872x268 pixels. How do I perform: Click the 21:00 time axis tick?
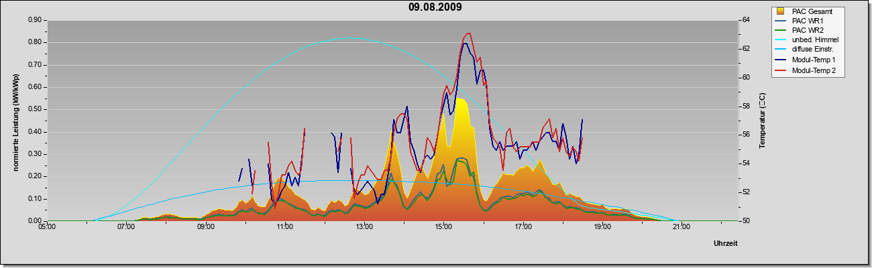(682, 227)
